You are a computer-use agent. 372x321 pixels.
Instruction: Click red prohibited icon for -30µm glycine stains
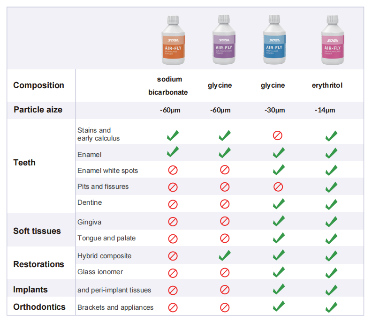277,135
